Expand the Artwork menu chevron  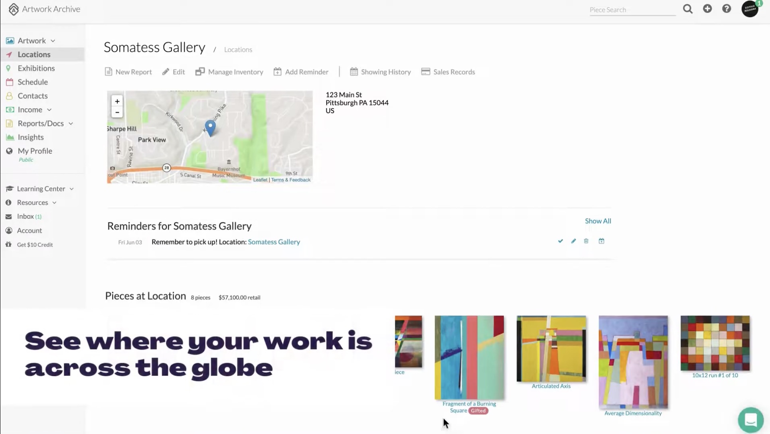pos(53,41)
